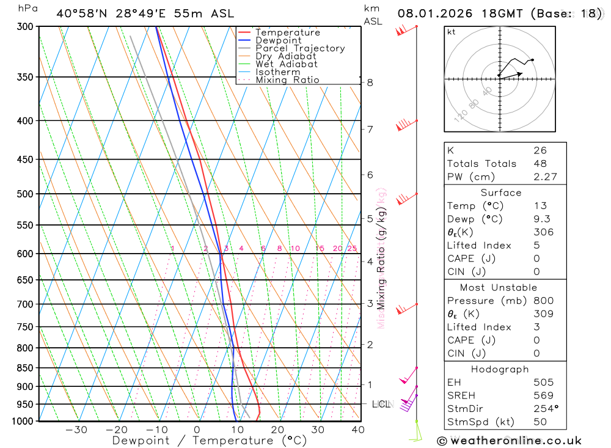
Task: Click the 500 hPa pressure axis label
Action: coord(25,194)
